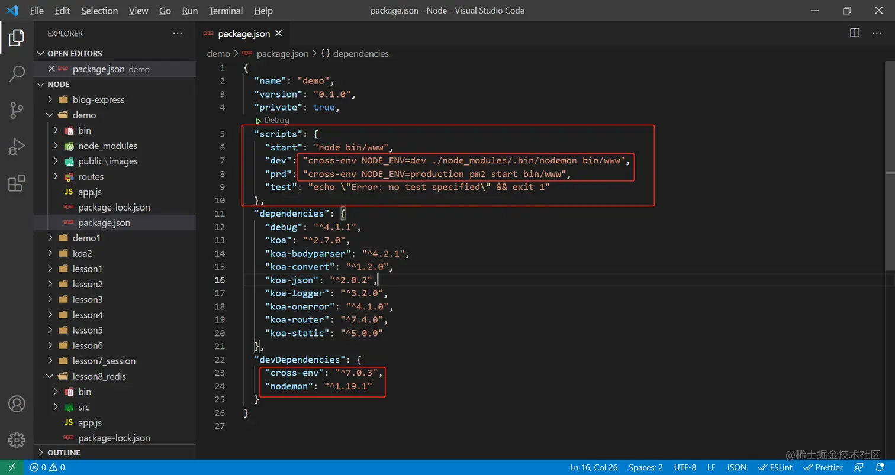895x475 pixels.
Task: Expand the public\images folder
Action: coord(114,161)
